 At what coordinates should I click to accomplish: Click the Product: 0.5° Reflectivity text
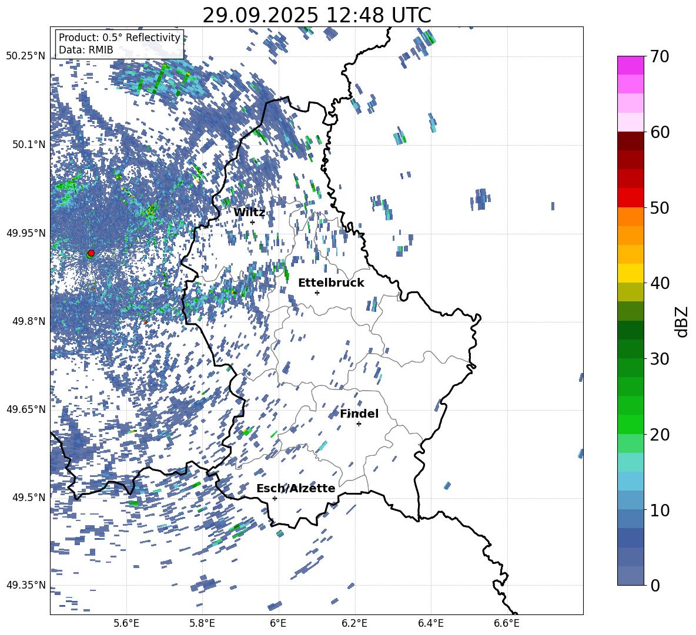pyautogui.click(x=119, y=38)
